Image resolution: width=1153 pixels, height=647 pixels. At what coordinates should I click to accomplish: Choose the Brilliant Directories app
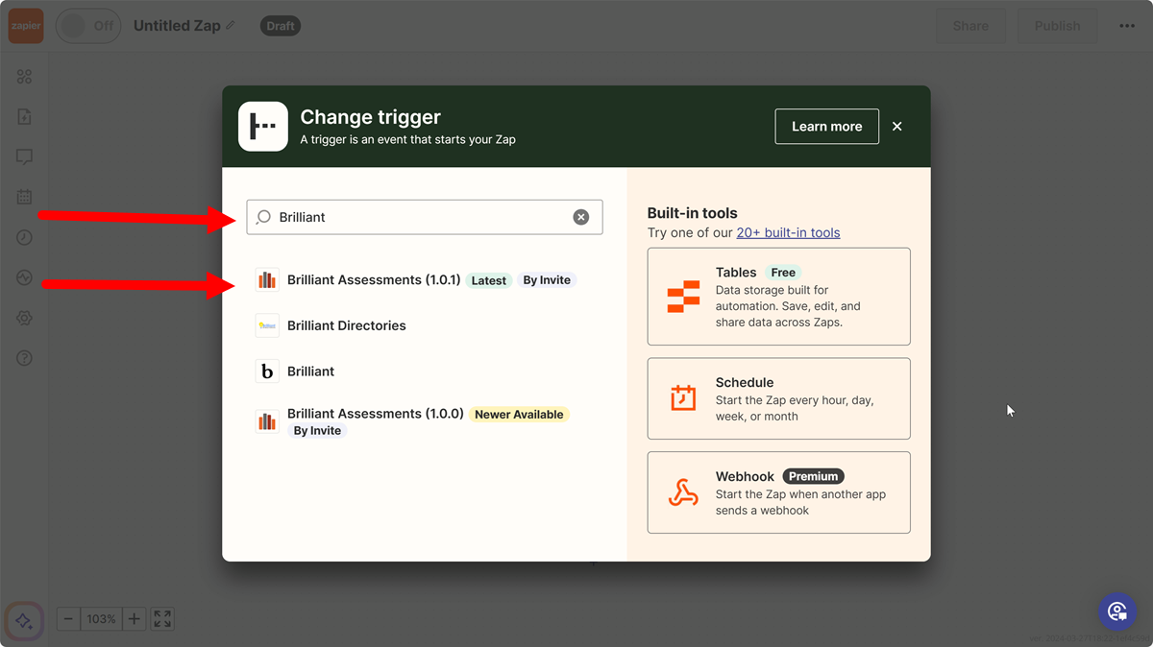346,325
